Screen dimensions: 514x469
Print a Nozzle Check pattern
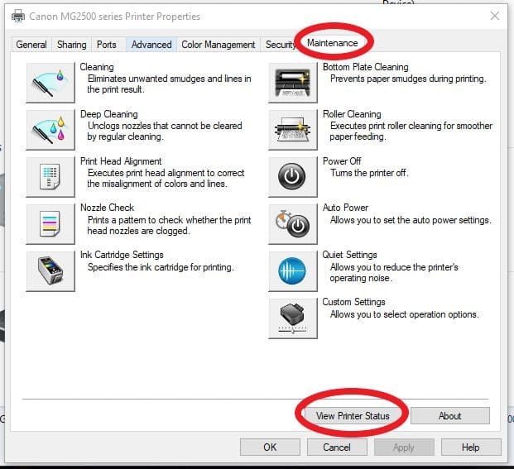pos(50,223)
